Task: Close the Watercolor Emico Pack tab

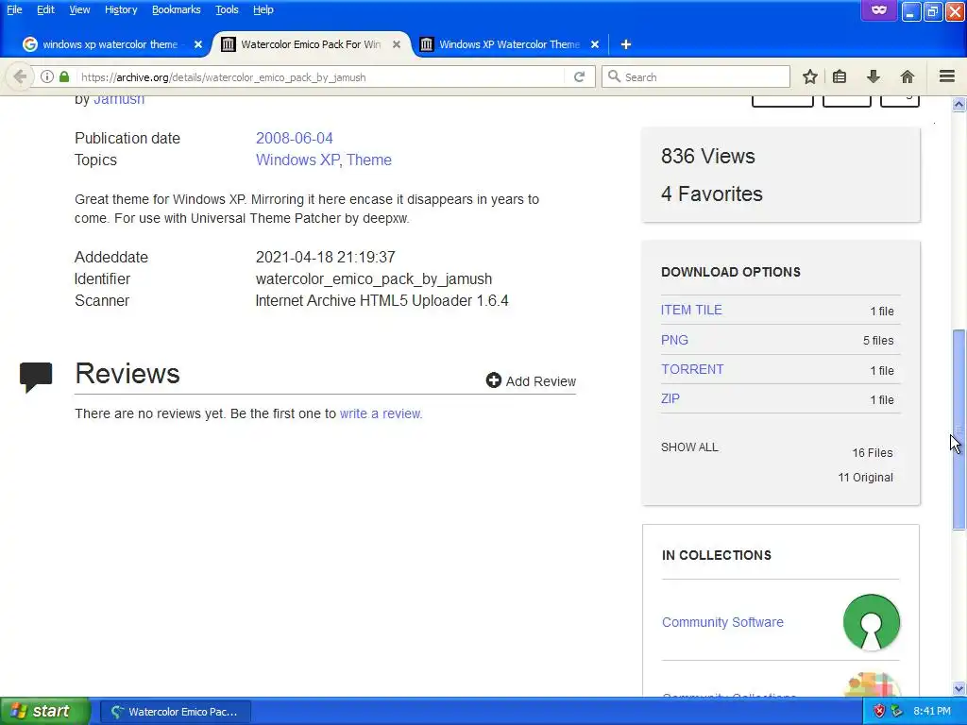Action: click(x=397, y=44)
